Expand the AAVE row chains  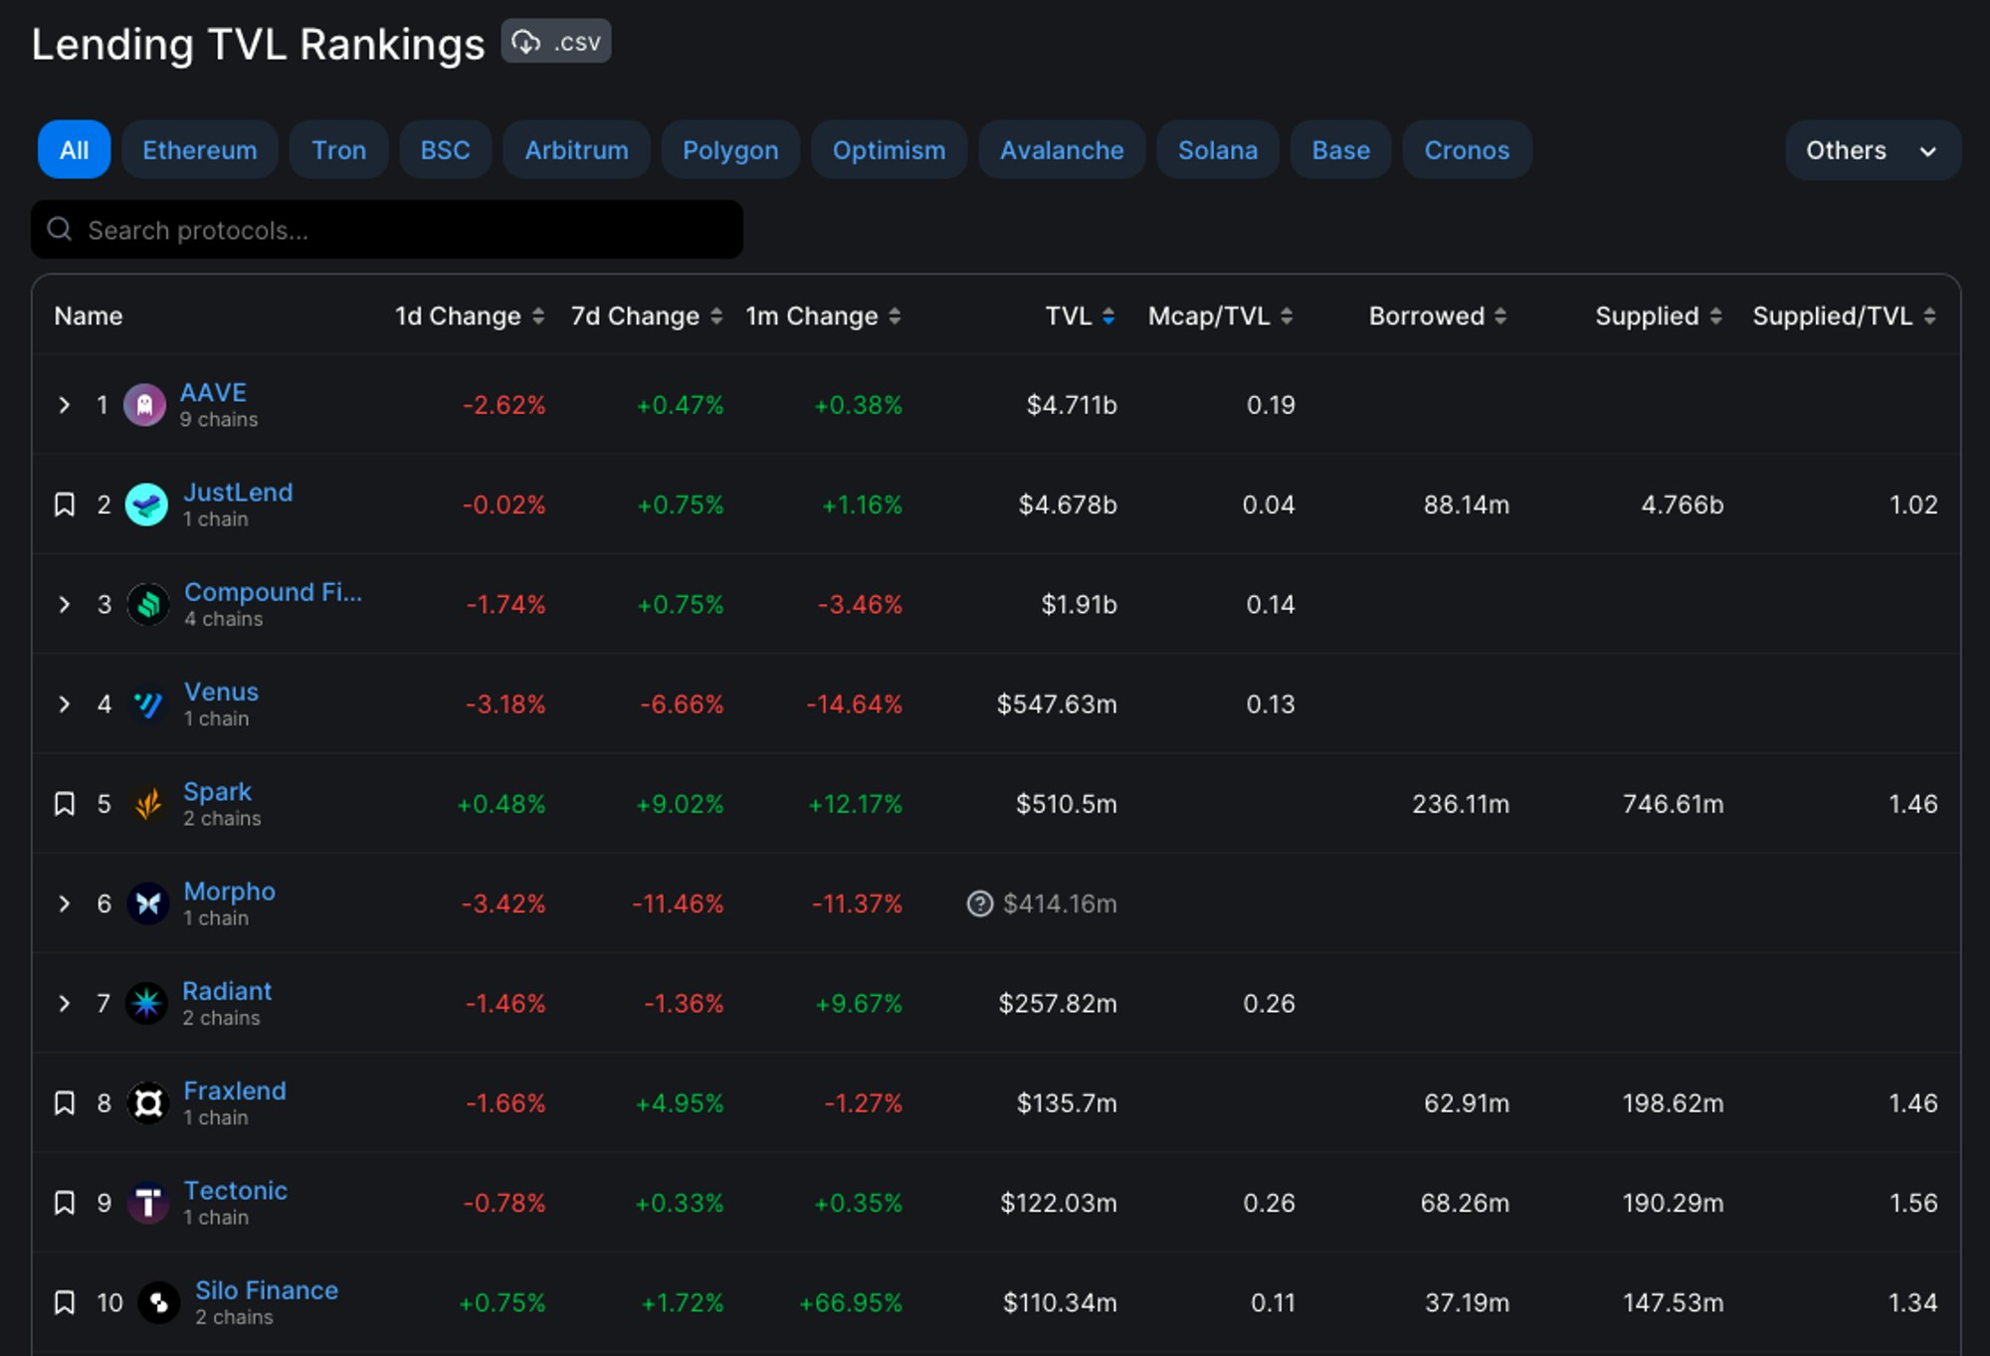[65, 405]
